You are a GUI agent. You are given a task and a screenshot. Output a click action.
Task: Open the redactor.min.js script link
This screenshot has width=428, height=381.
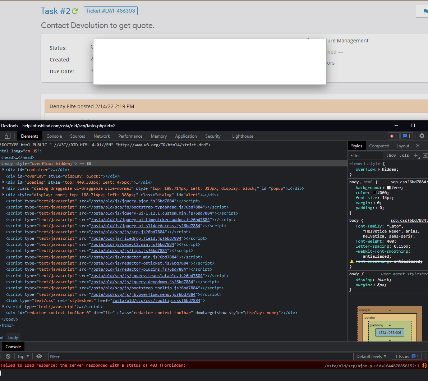tap(134, 257)
